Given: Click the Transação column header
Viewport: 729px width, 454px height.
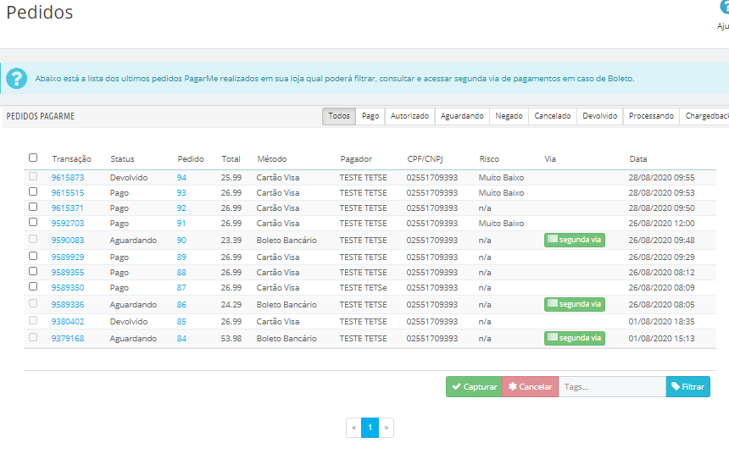Looking at the screenshot, I should [x=71, y=159].
